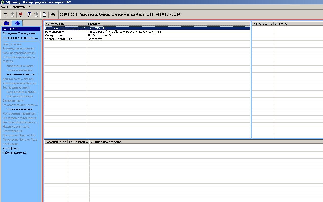Select the Первичное оборудование (OE) row
The image size is (323, 202).
point(65,28)
